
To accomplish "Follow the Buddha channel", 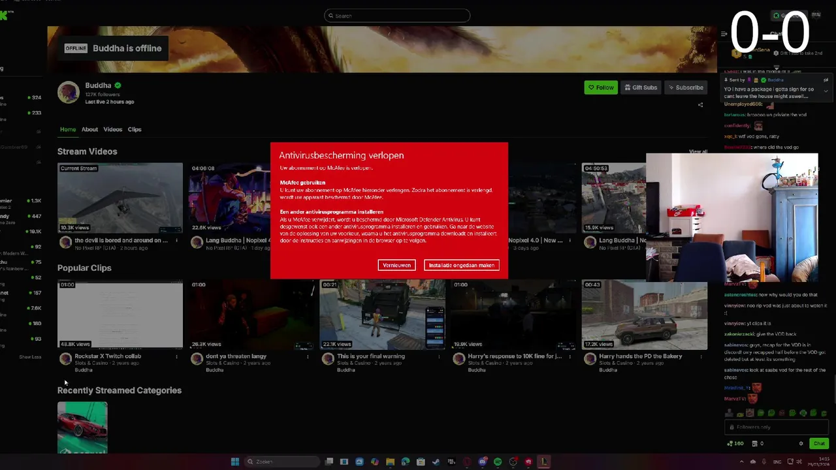I will pos(601,87).
